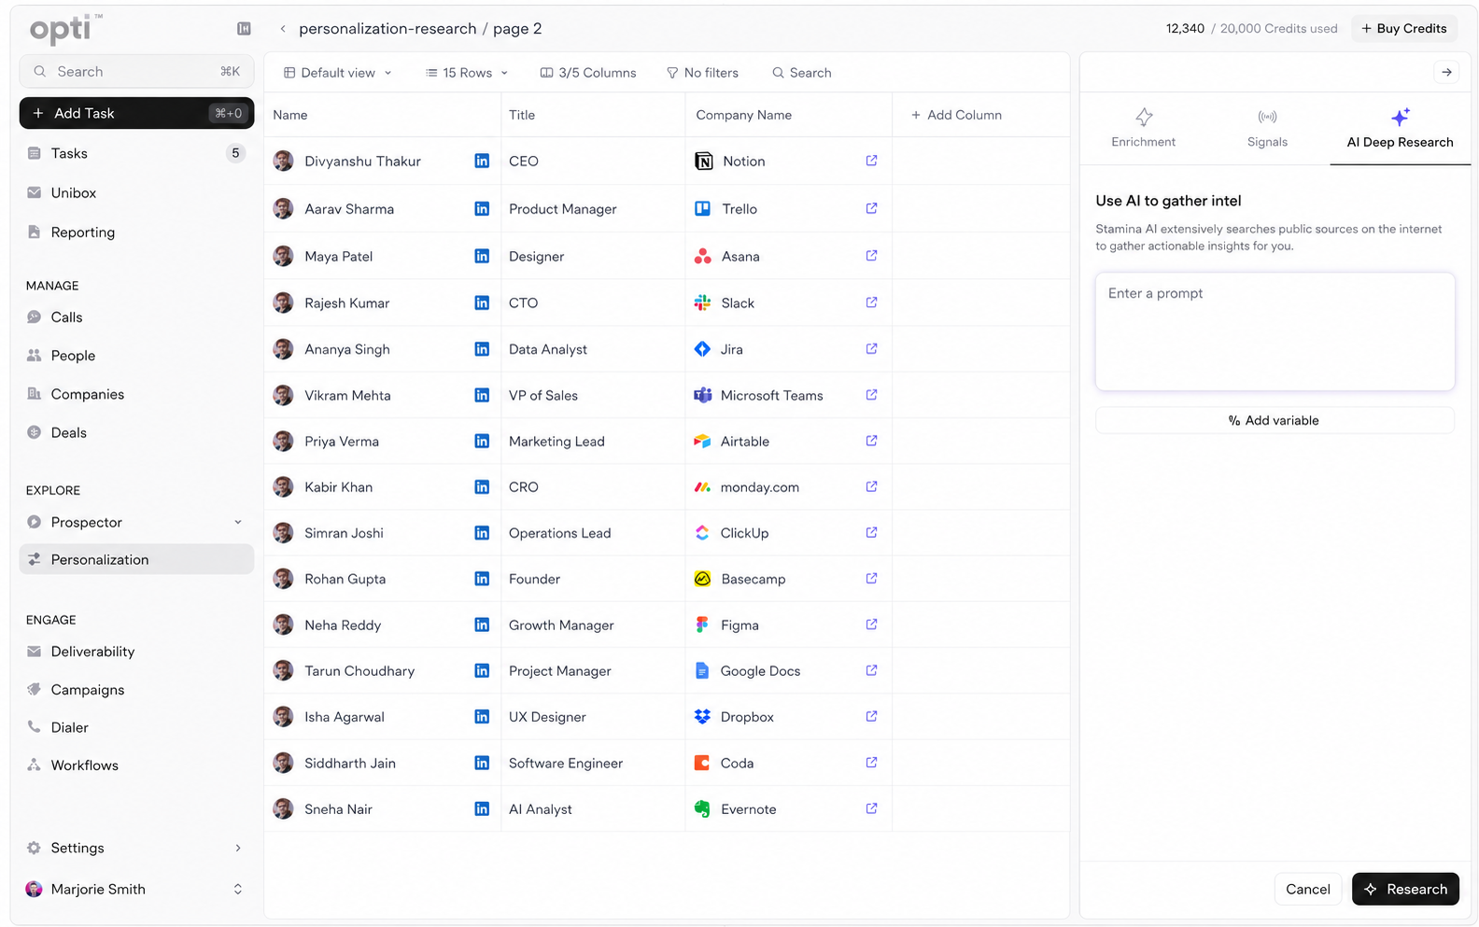
Task: Open external link for Evernote
Action: tap(871, 808)
